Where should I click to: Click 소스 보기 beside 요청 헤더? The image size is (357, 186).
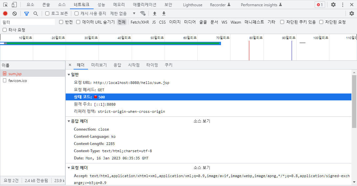point(202,168)
